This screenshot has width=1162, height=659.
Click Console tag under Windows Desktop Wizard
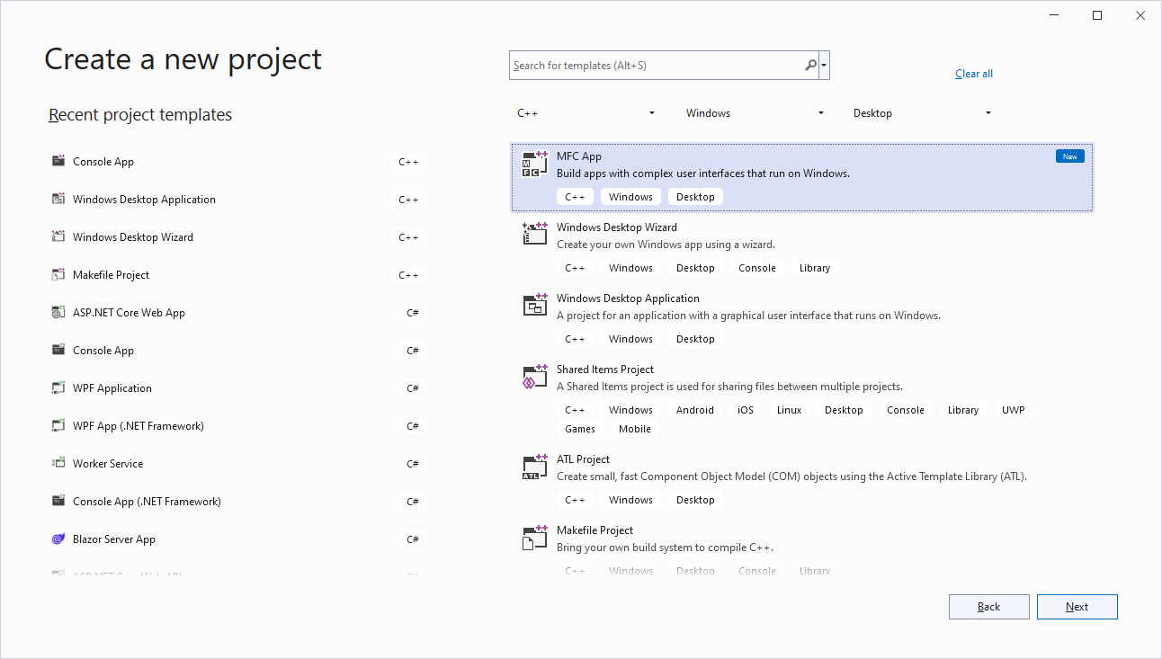pos(757,268)
